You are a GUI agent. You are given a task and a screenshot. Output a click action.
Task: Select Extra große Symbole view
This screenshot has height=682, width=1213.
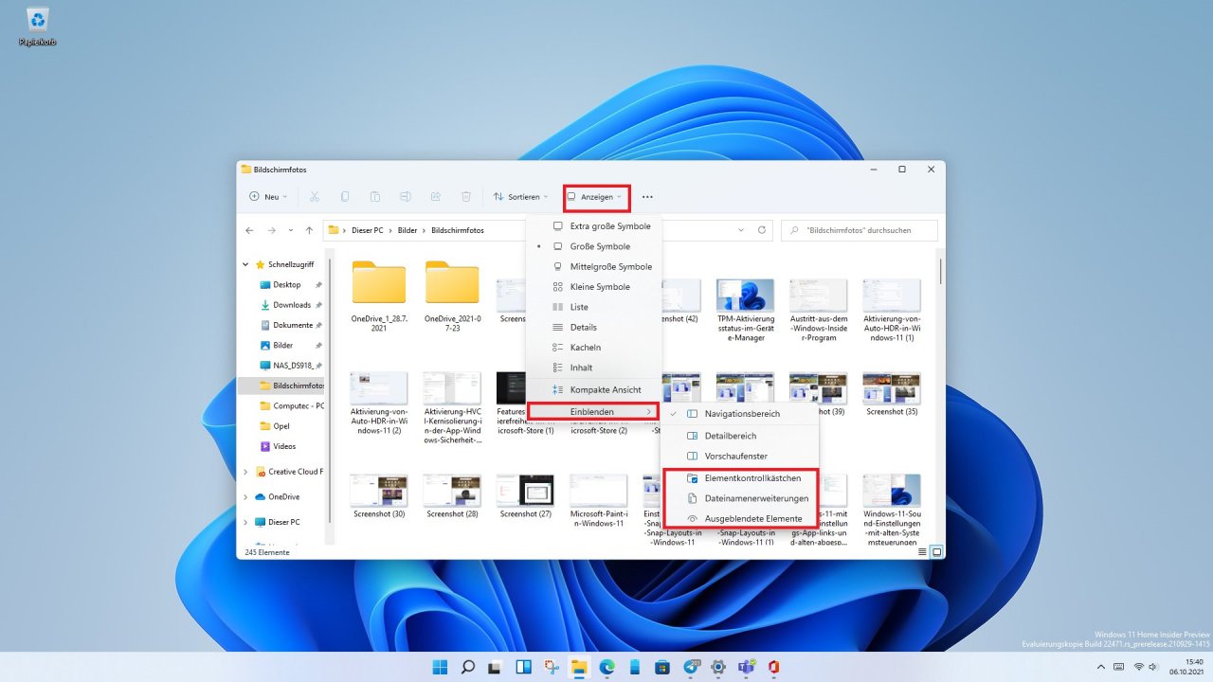[594, 226]
